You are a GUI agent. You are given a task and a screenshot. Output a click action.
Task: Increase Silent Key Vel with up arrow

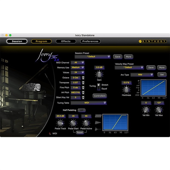tap(83, 97)
